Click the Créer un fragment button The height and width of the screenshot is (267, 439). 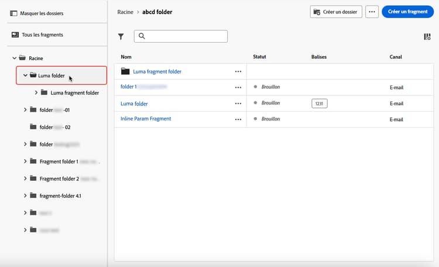[x=411, y=12]
